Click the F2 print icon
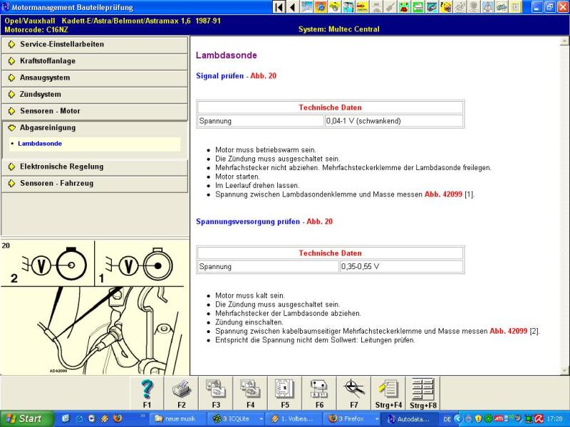Viewport: 570px width, 427px height. [182, 389]
